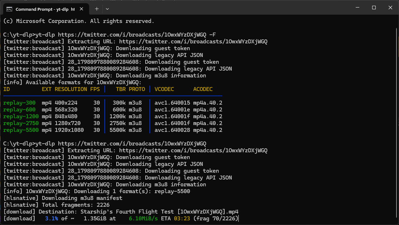Image resolution: width=399 pixels, height=225 pixels.
Task: Click the 568x320 resolution value
Action: (x=66, y=110)
